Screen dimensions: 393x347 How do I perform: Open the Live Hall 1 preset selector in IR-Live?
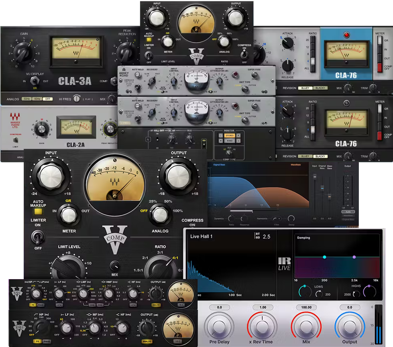click(x=201, y=237)
